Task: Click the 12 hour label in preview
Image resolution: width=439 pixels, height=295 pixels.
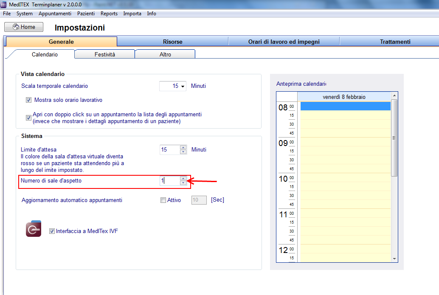Action: coord(283,250)
